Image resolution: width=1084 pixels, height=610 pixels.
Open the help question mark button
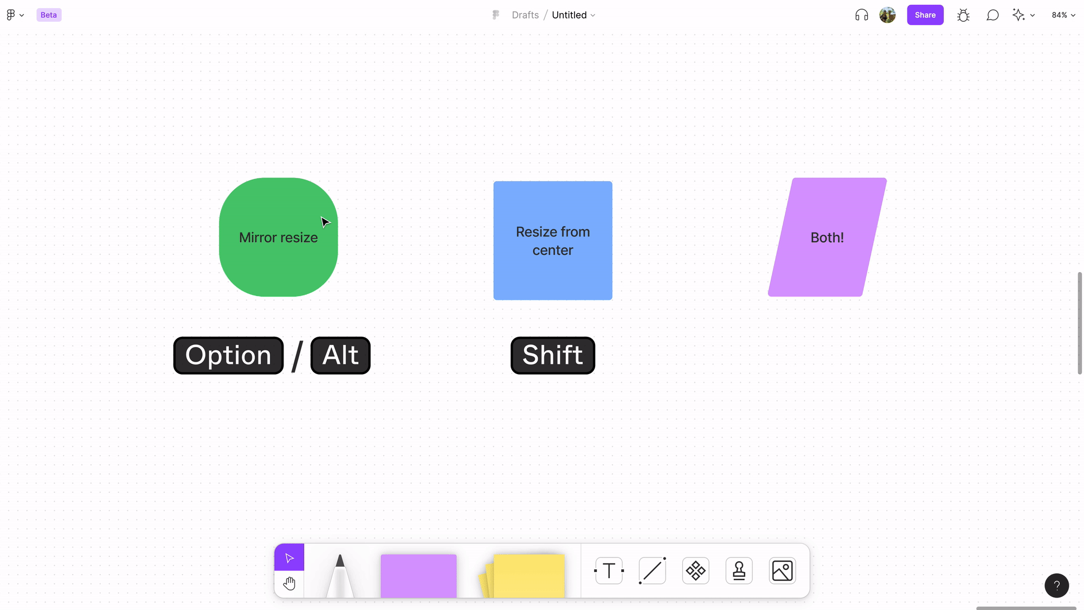[1056, 586]
